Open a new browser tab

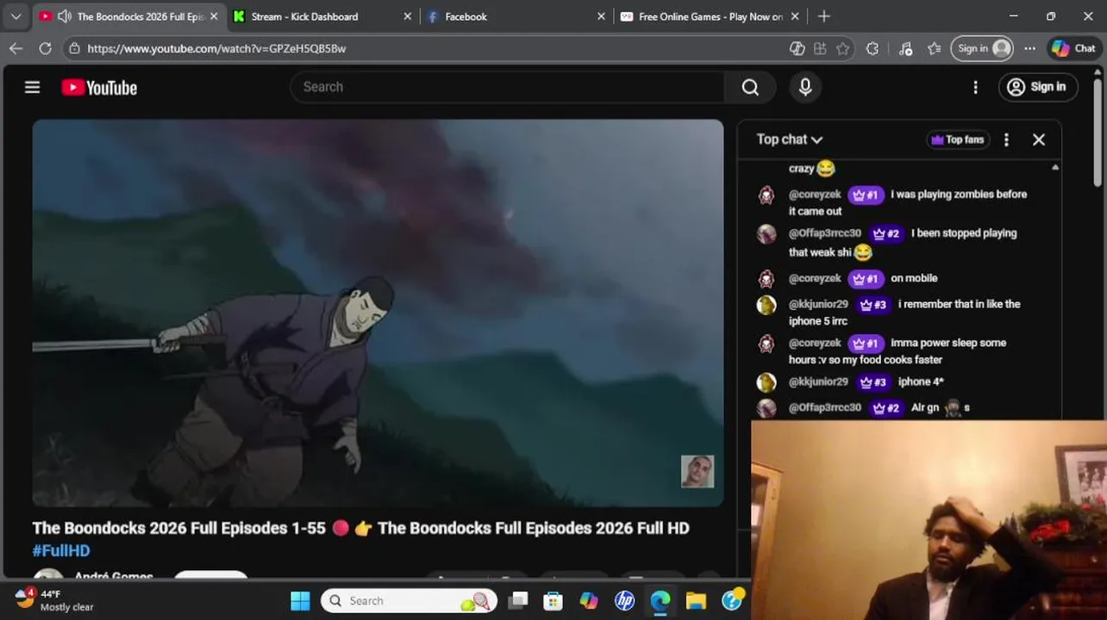(x=823, y=16)
